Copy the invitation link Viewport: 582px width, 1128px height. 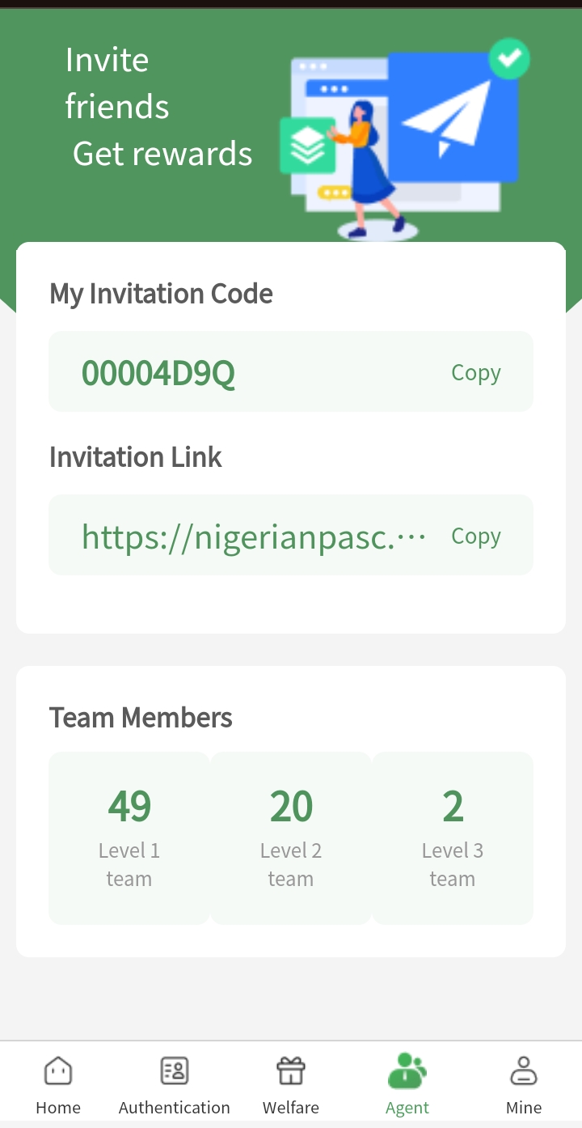point(475,536)
